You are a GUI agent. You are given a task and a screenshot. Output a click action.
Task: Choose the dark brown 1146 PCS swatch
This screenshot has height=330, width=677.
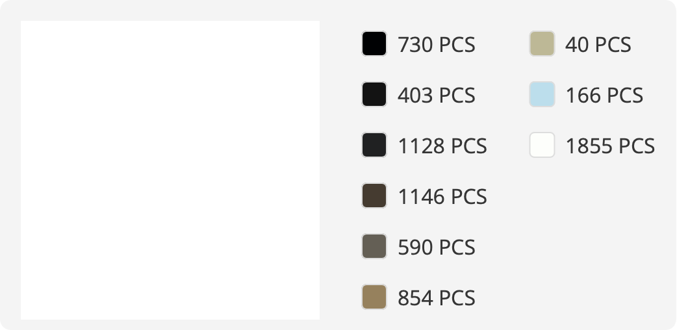374,196
